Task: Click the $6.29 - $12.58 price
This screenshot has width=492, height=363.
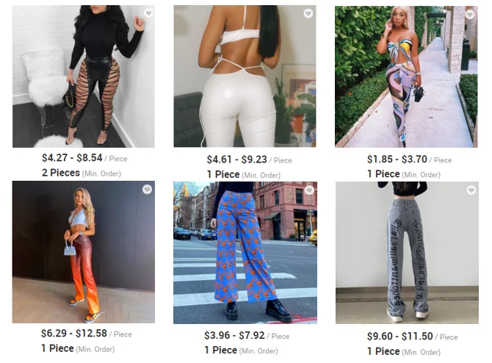Action: pyautogui.click(x=74, y=333)
